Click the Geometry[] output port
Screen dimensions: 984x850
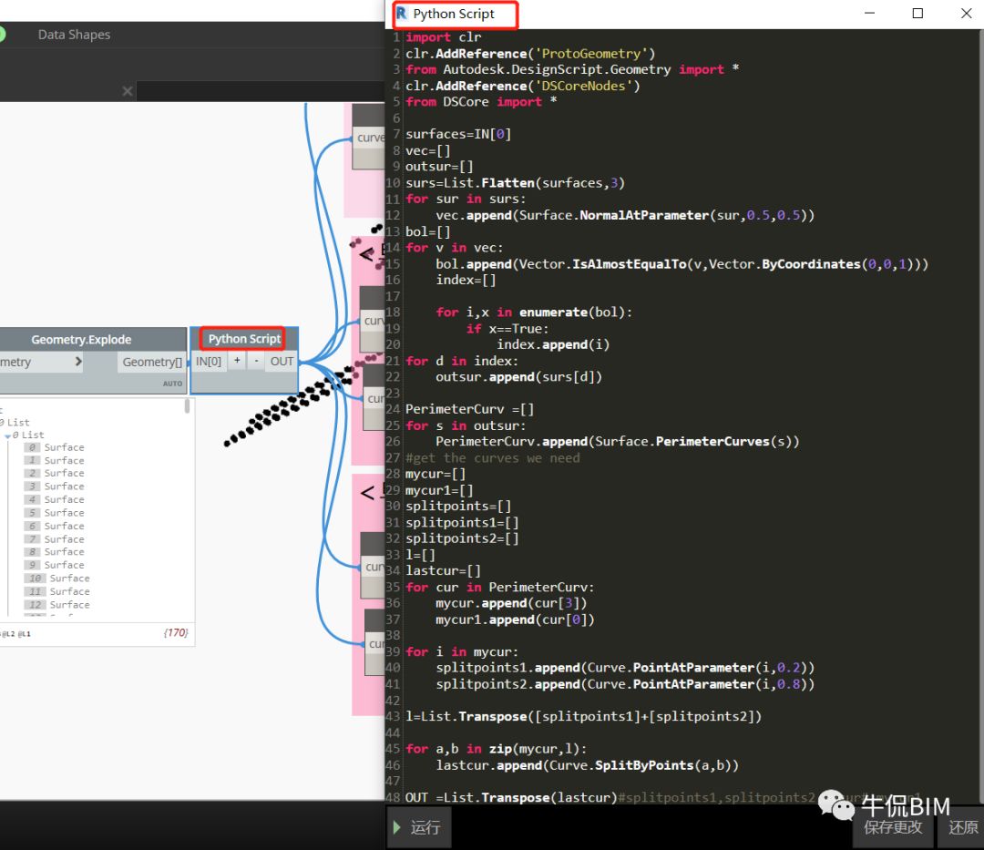pos(152,362)
